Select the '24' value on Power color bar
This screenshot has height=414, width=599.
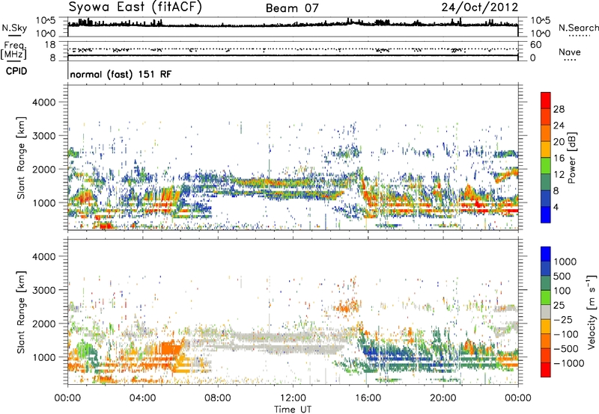click(559, 126)
